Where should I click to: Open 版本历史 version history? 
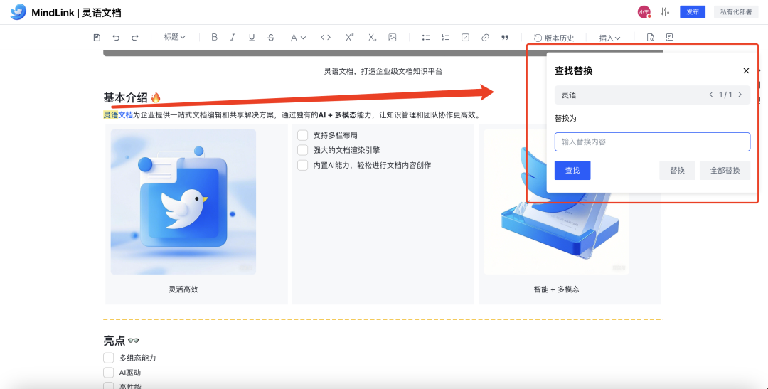point(554,38)
